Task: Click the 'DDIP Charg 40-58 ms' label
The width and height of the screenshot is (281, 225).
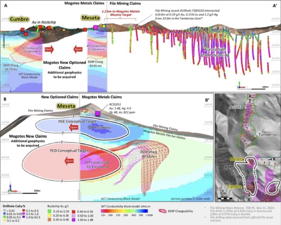Action: pos(149,154)
